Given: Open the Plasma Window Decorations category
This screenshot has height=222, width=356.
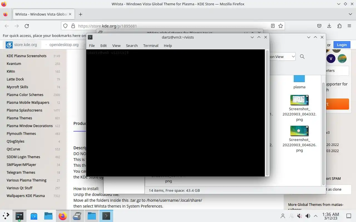Looking at the screenshot, I should click(x=29, y=126).
